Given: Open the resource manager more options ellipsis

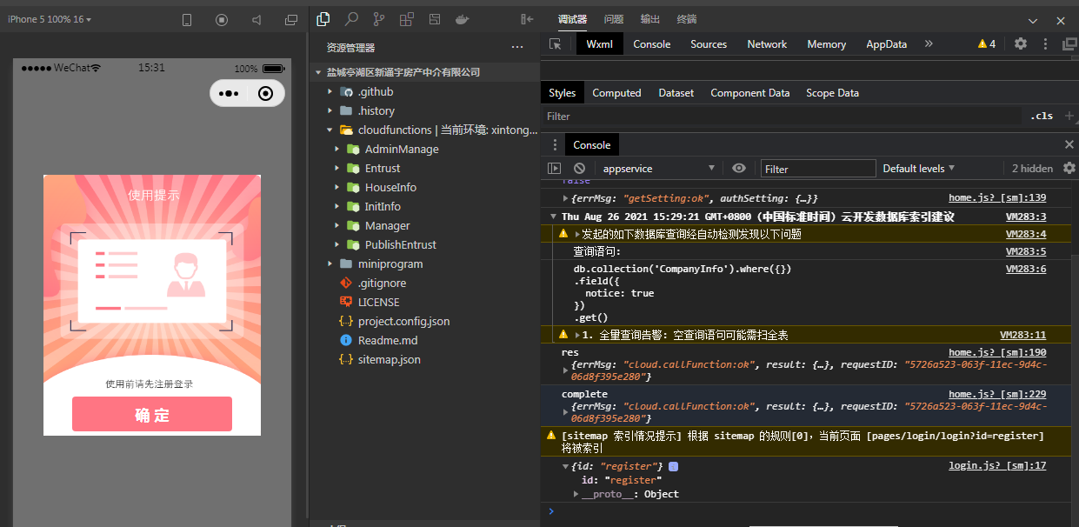Looking at the screenshot, I should coord(517,47).
